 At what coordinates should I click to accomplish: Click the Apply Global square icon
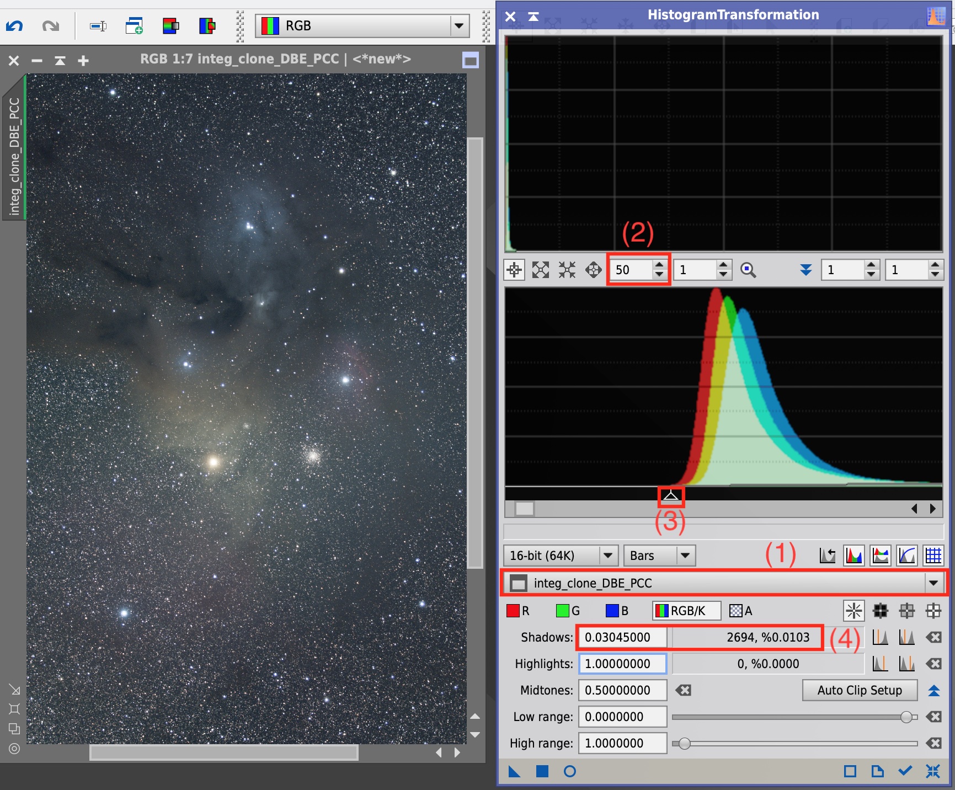(542, 771)
